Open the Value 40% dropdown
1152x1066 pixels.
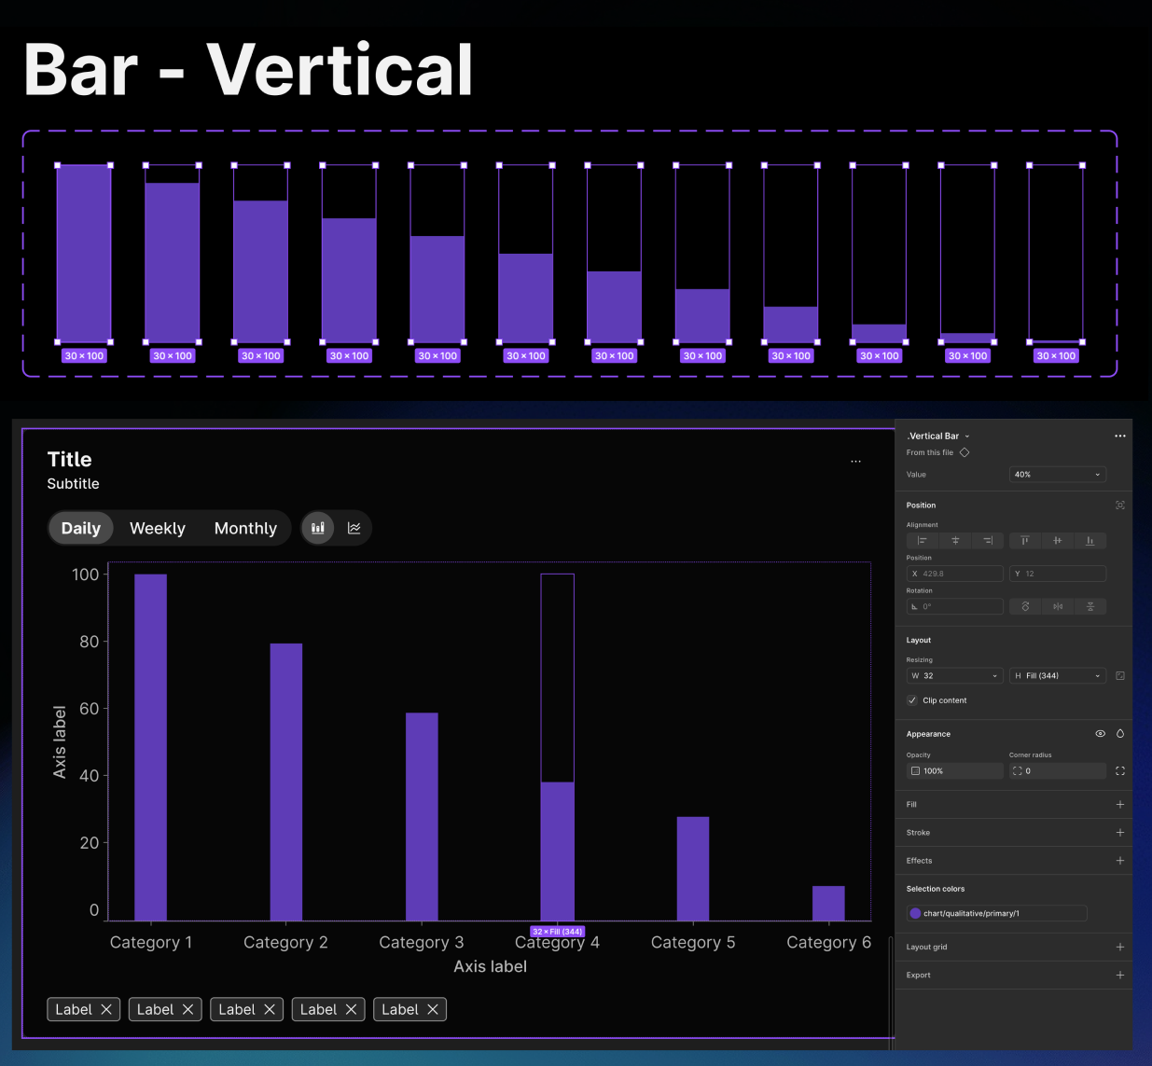tap(1057, 474)
